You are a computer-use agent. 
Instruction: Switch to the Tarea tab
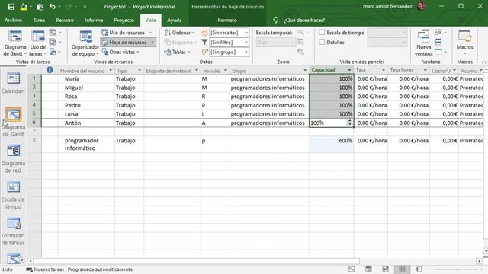(39, 21)
